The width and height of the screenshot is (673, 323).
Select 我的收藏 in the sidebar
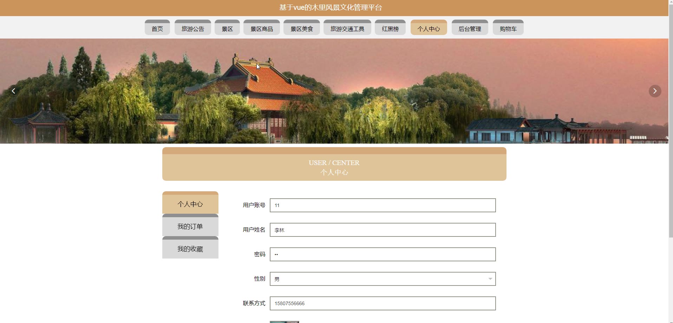coord(190,247)
